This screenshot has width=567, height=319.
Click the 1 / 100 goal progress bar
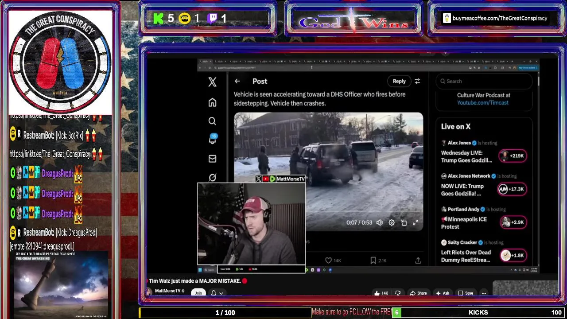tap(225, 312)
